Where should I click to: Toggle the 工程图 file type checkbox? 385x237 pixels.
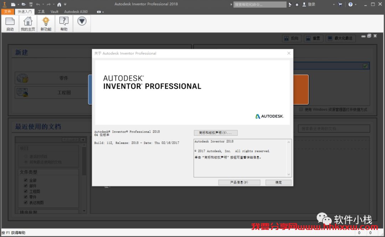(x=26, y=191)
